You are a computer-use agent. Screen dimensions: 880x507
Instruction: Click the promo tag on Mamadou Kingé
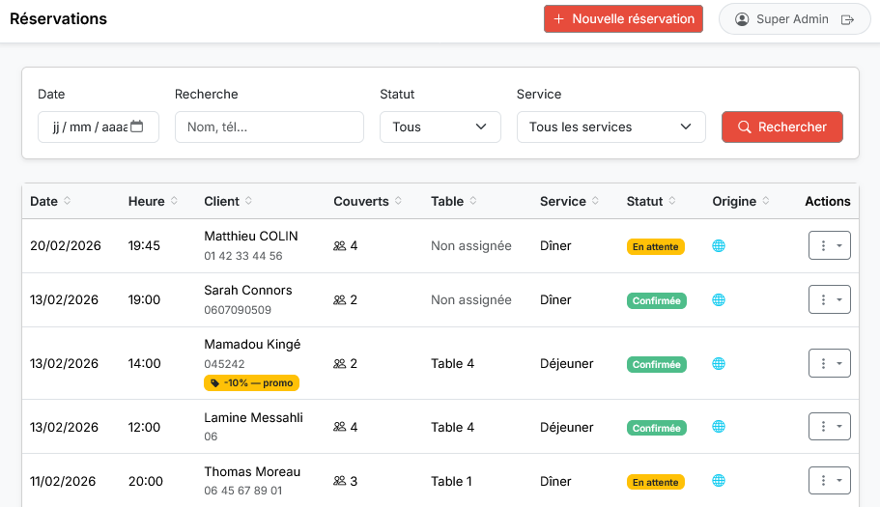tap(251, 382)
